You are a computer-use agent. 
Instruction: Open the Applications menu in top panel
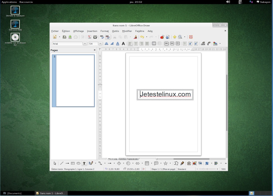pyautogui.click(x=9, y=2)
